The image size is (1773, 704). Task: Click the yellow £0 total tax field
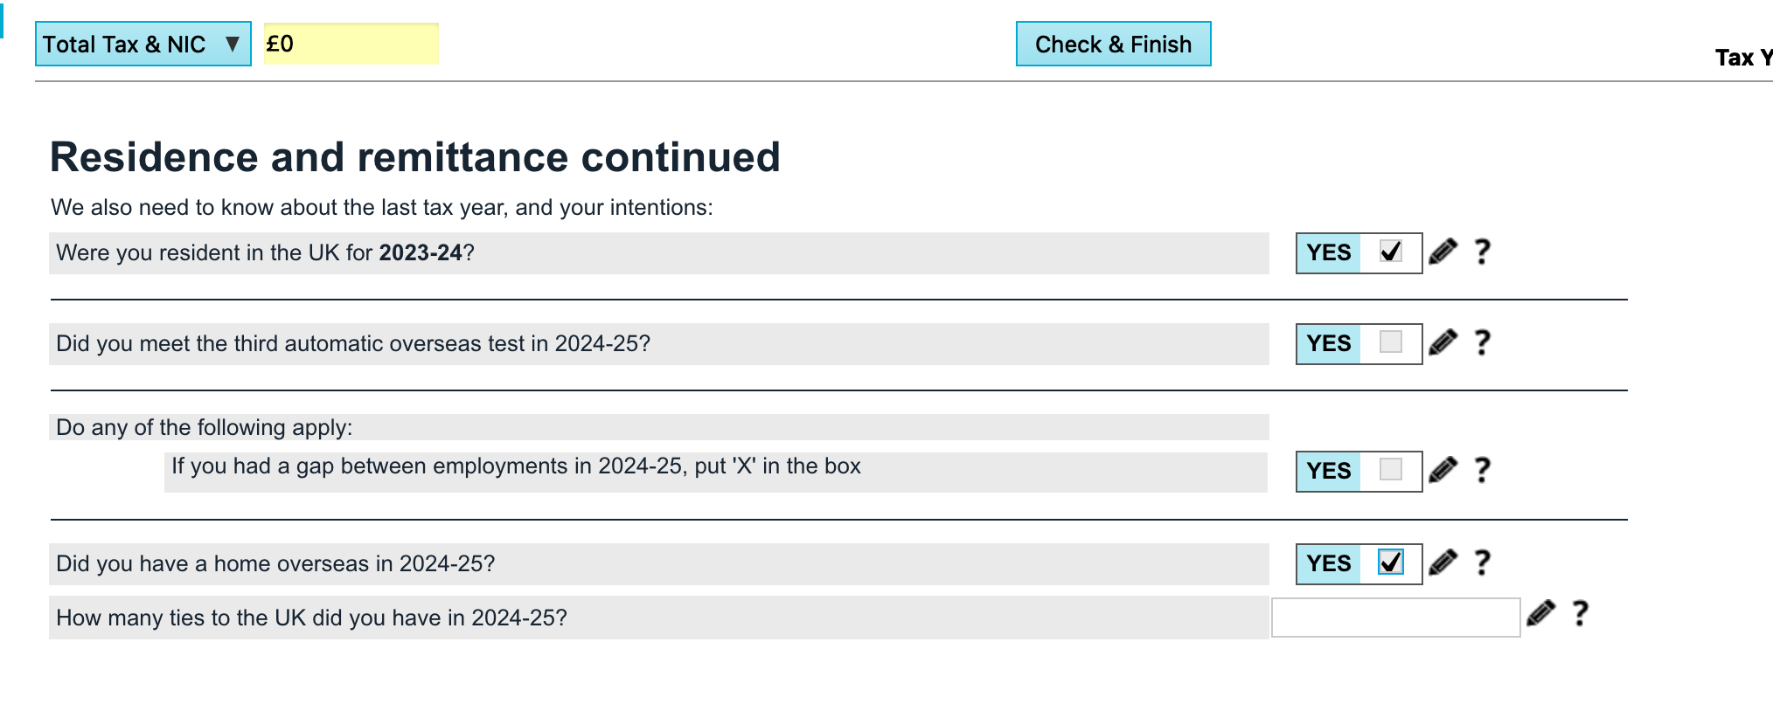click(x=351, y=44)
